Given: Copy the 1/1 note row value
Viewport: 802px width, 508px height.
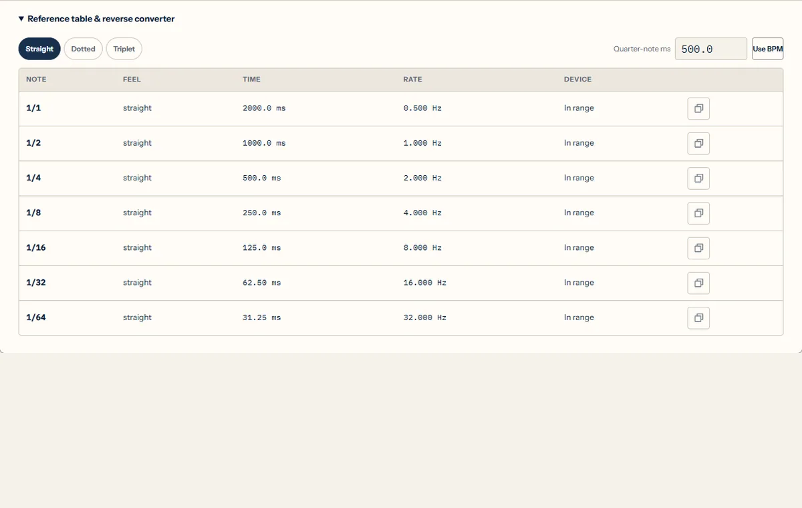Looking at the screenshot, I should [698, 108].
